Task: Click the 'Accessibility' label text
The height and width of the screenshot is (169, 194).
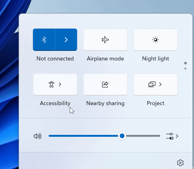Action: tap(55, 103)
